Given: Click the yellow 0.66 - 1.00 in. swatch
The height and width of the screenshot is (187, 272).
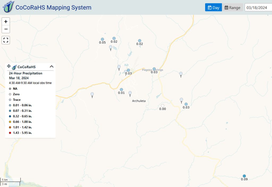Looking at the screenshot, I should pos(10,122).
